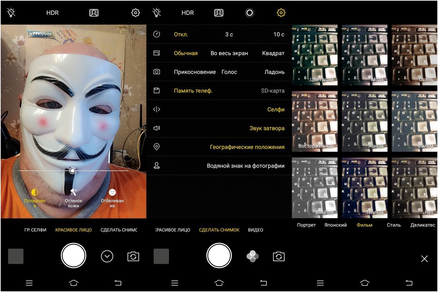
Task: Switch camera using middle screen flip icon
Action: [279, 257]
